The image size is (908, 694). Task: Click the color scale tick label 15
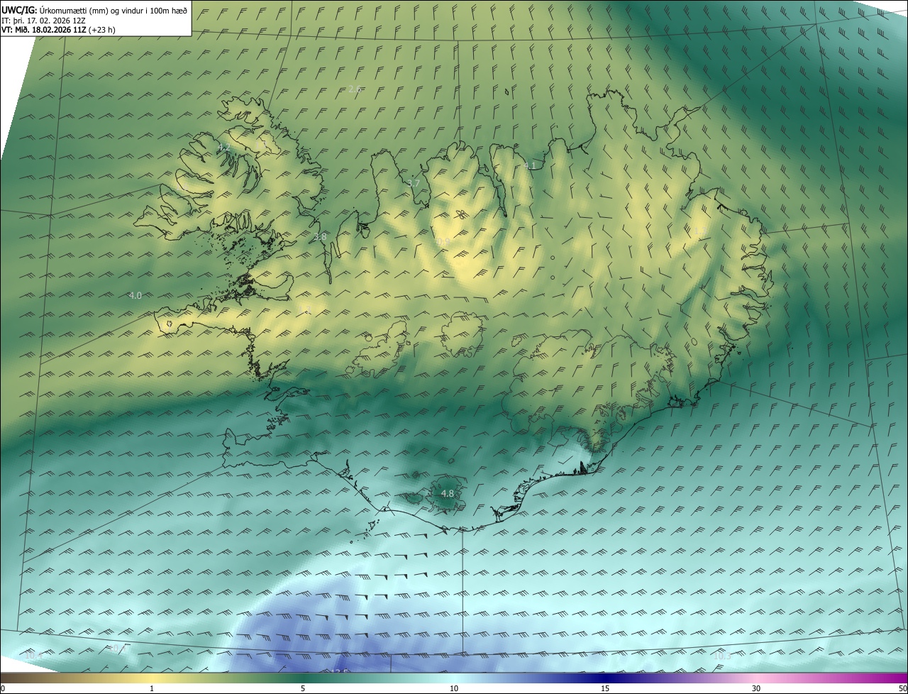coord(605,688)
